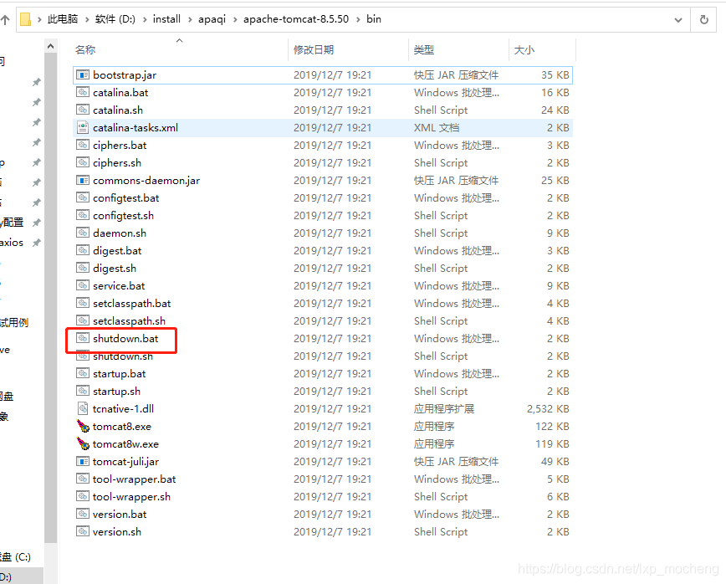This screenshot has width=726, height=584.
Task: Expand the chevron after install
Action: (x=190, y=19)
